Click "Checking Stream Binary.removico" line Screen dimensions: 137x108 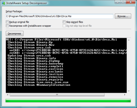coord(35,77)
